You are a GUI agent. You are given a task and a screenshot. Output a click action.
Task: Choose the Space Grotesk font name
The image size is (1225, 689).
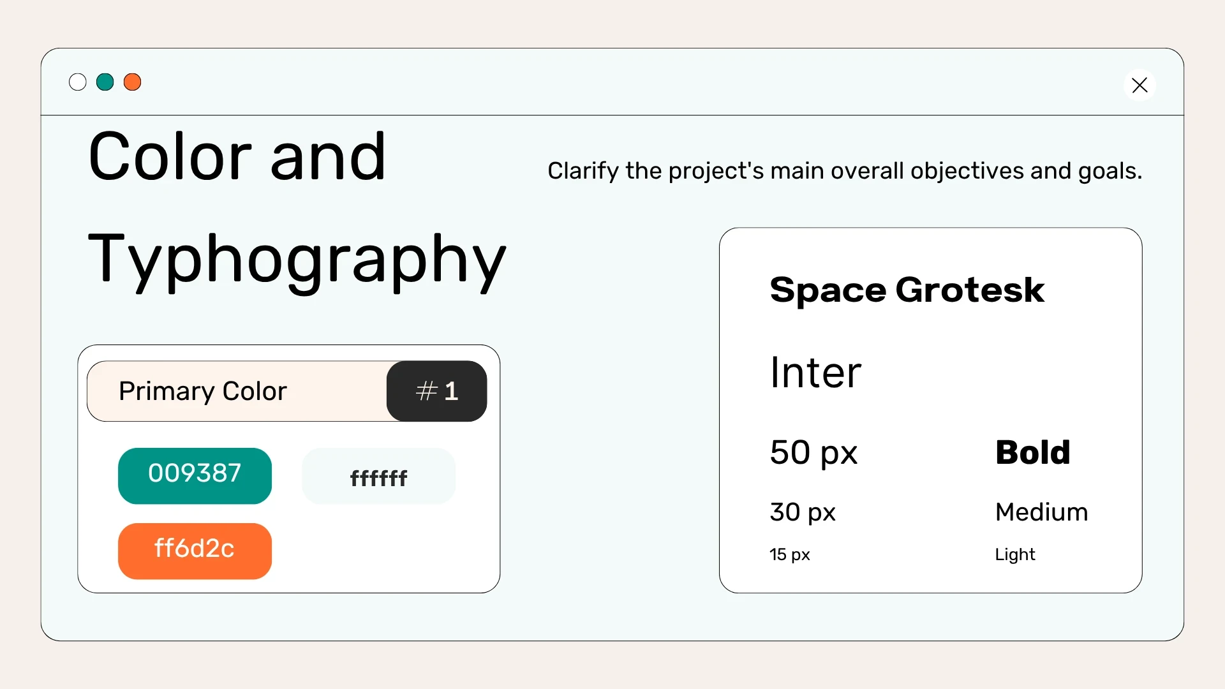coord(907,290)
